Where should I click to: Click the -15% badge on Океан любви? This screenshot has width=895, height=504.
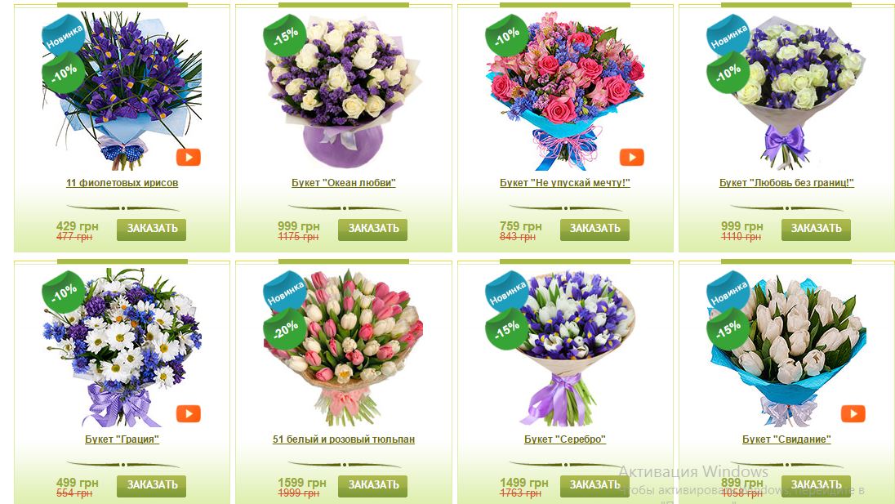pyautogui.click(x=285, y=35)
